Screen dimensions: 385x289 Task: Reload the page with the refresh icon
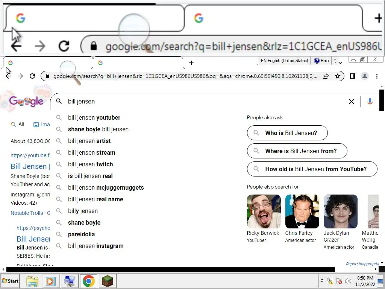click(32, 76)
